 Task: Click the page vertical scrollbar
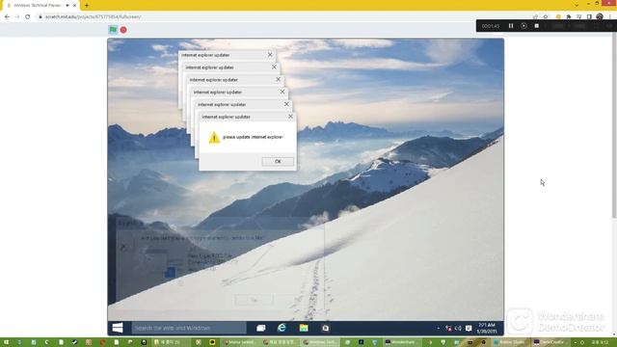click(614, 126)
